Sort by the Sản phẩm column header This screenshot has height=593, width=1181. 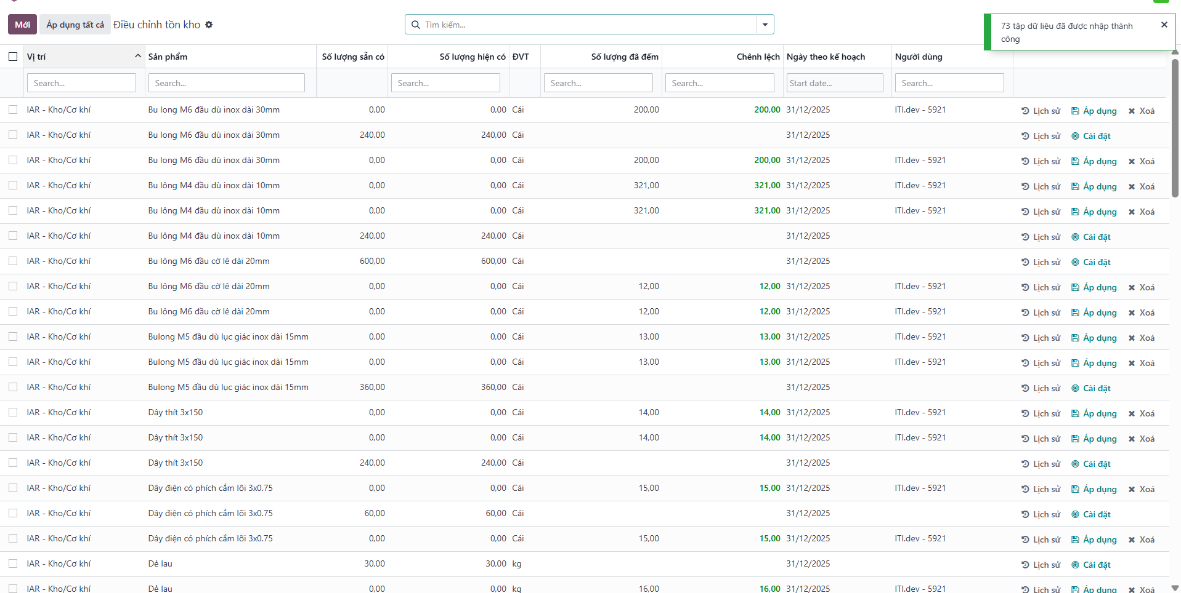[x=168, y=57]
